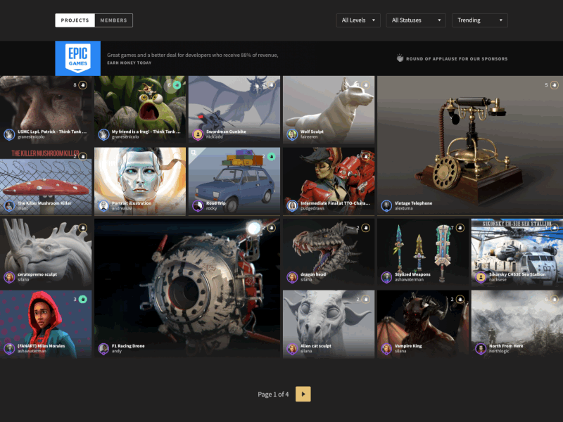Toggle the green status badge on the frog project
This screenshot has width=563, height=422.
point(175,85)
